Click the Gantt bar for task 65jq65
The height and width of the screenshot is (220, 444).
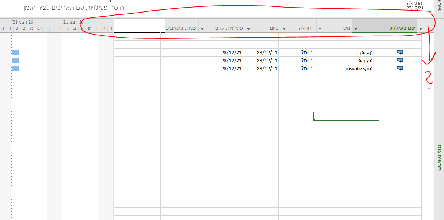(15, 60)
